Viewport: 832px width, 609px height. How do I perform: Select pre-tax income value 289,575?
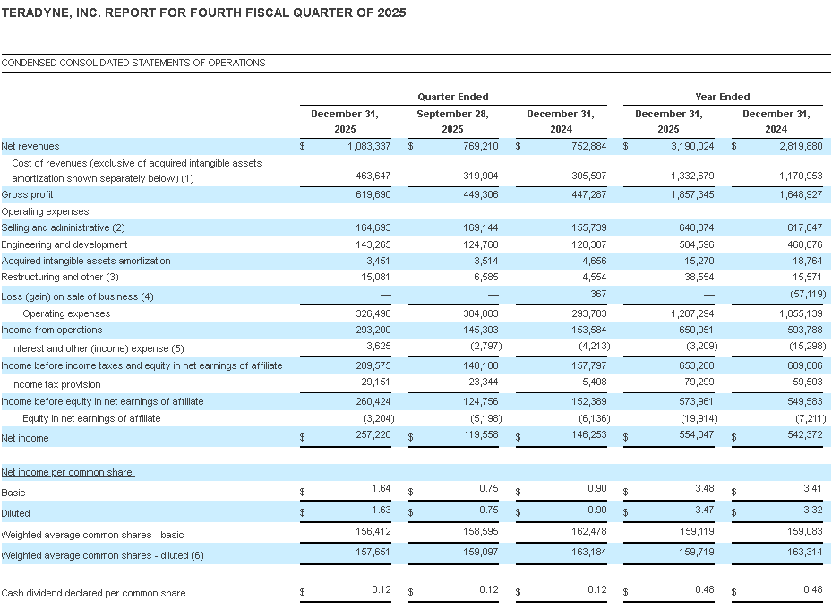(373, 366)
